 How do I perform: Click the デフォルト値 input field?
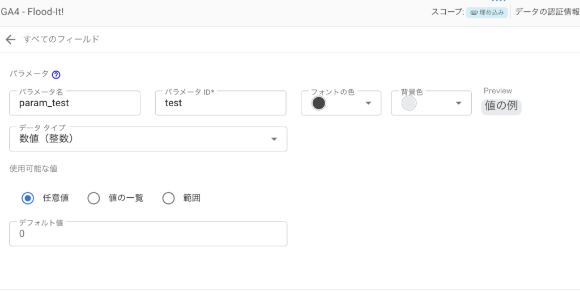tap(148, 234)
